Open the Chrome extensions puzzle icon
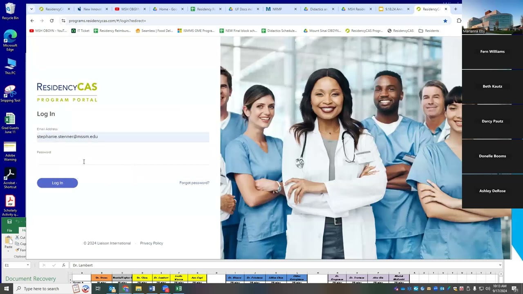523x294 pixels. [x=459, y=20]
